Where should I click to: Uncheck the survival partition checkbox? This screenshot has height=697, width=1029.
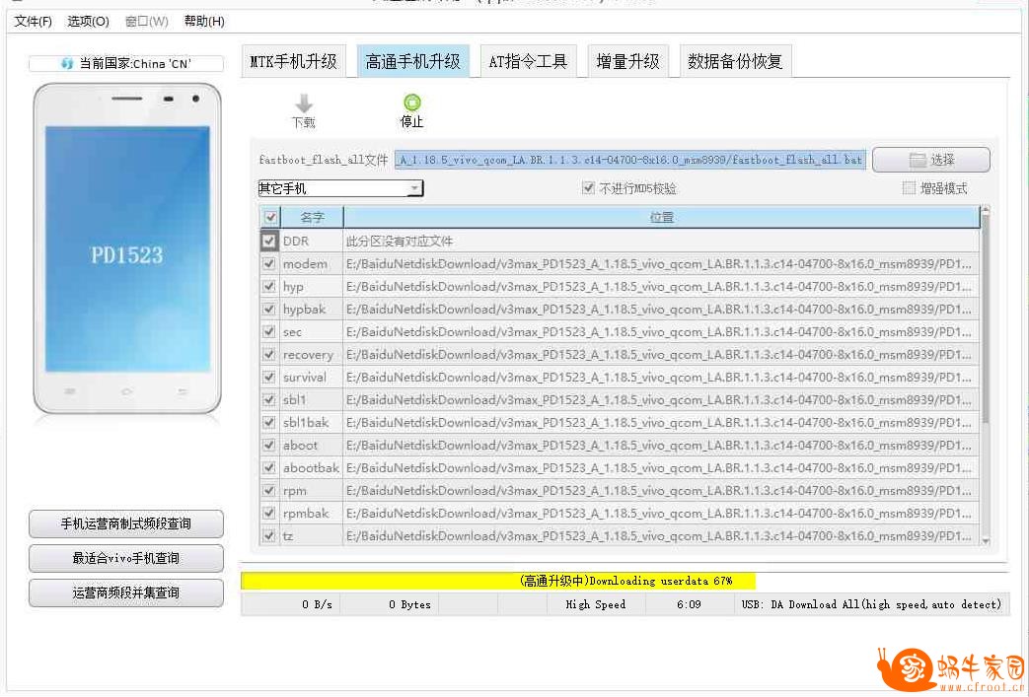(x=269, y=377)
